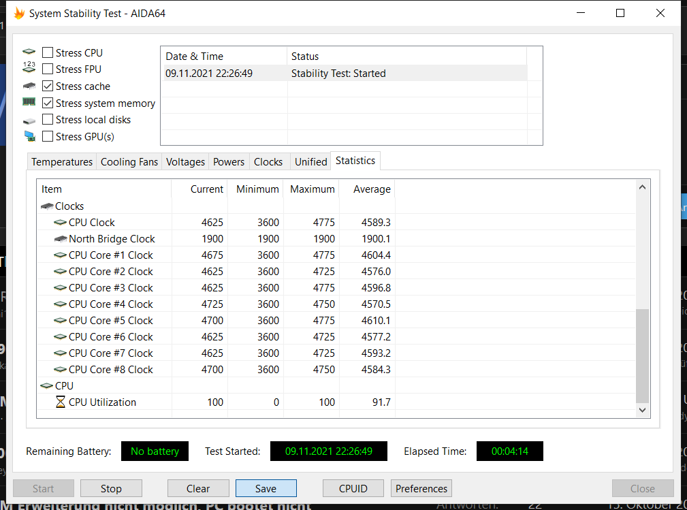
Task: Click the chip icon of CPU Clock row
Action: 60,223
